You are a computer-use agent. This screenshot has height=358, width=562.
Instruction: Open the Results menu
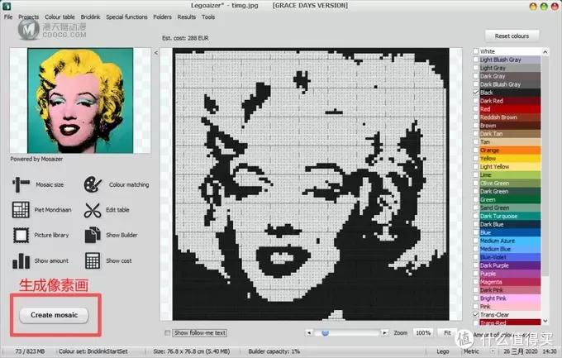[187, 17]
